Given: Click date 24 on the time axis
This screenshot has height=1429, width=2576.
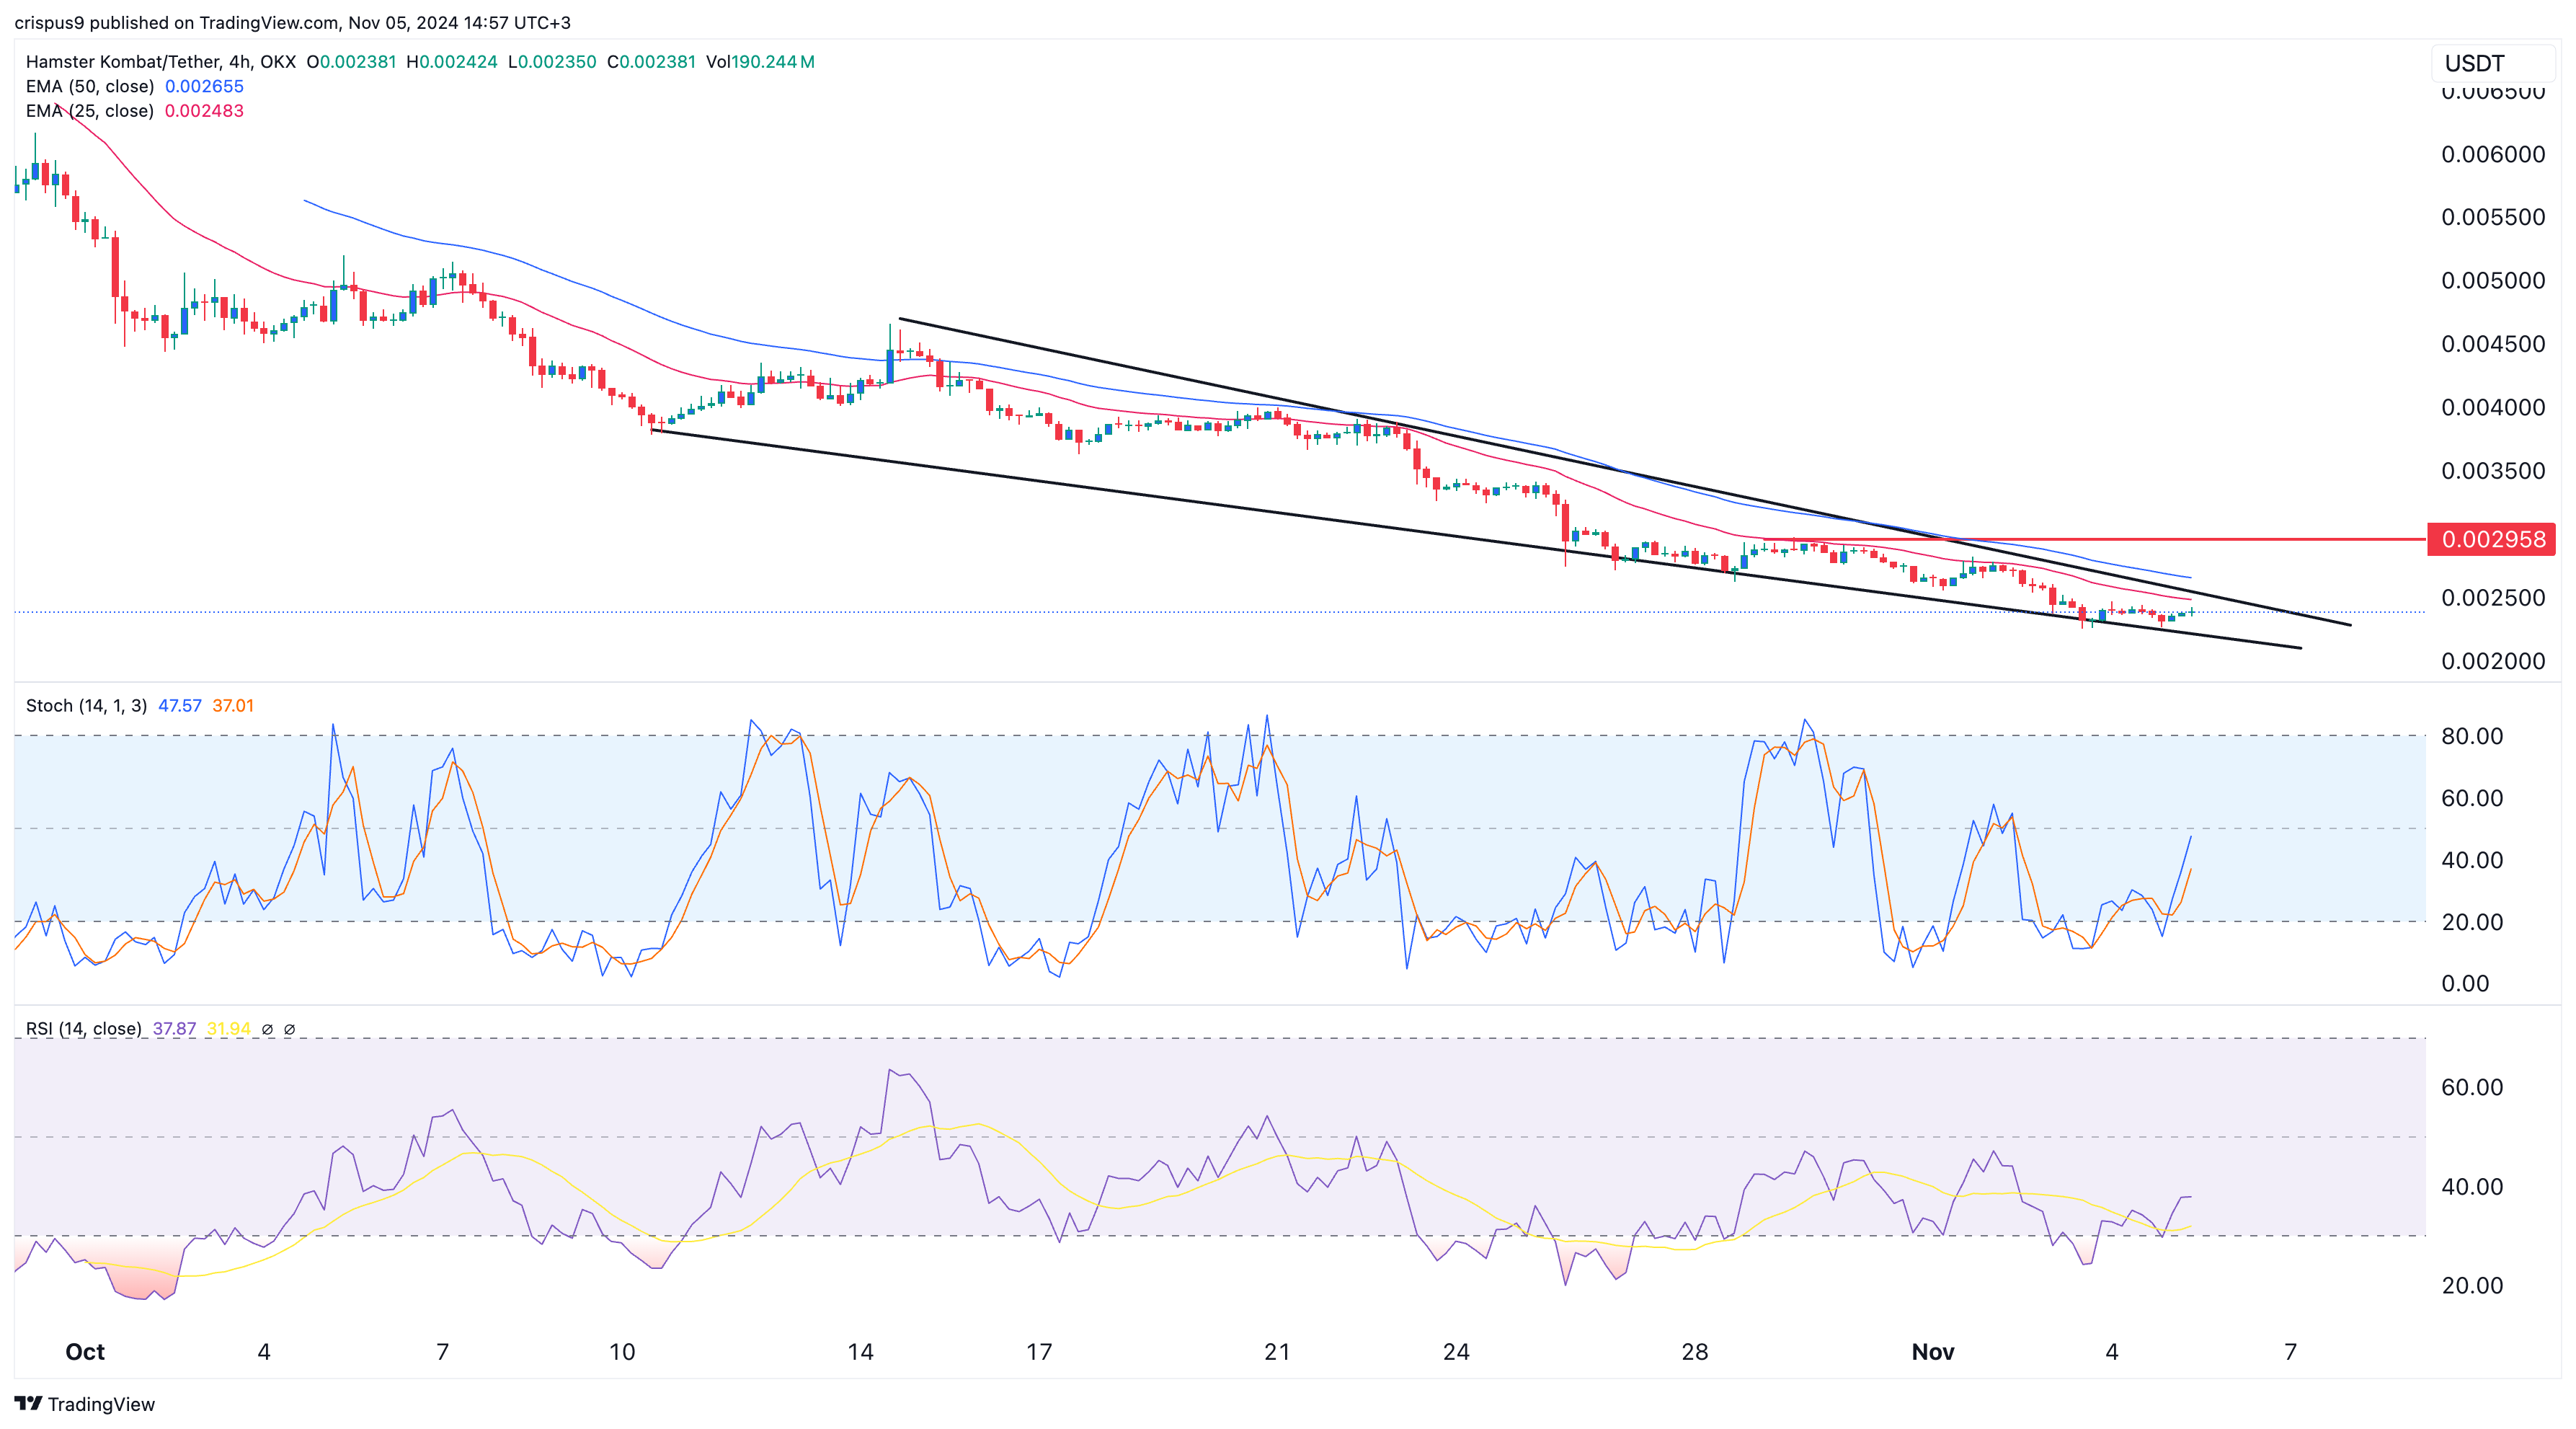Looking at the screenshot, I should click(x=1456, y=1352).
